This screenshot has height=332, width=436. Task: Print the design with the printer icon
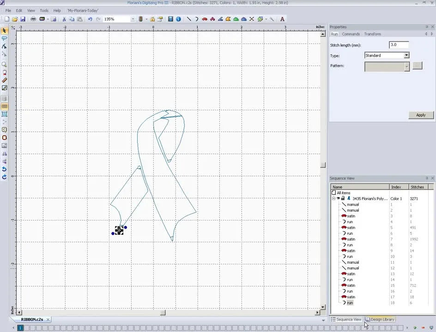point(33,19)
